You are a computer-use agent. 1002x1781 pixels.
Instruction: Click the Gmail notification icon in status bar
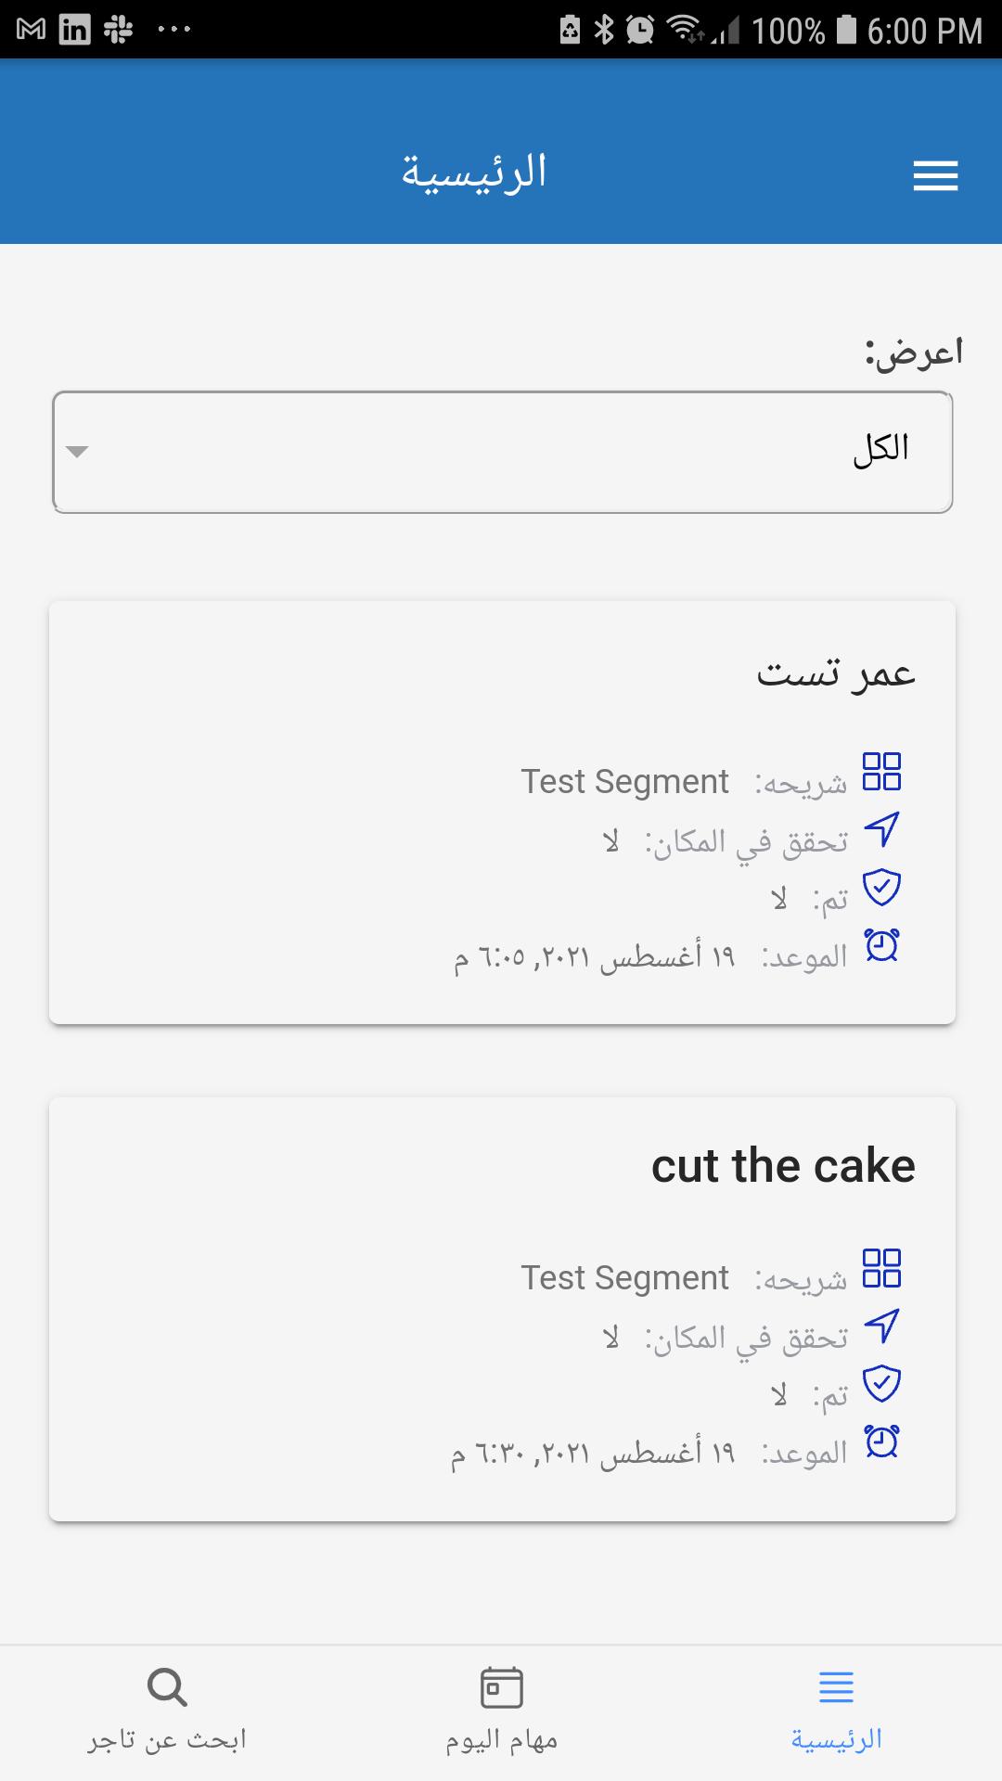click(x=31, y=30)
